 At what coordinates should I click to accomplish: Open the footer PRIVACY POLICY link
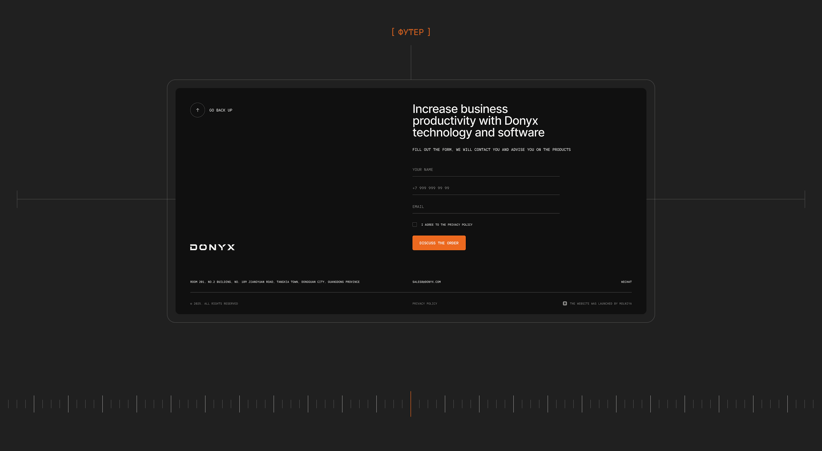click(425, 304)
